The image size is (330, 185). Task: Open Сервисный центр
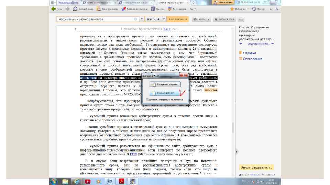coord(248,2)
